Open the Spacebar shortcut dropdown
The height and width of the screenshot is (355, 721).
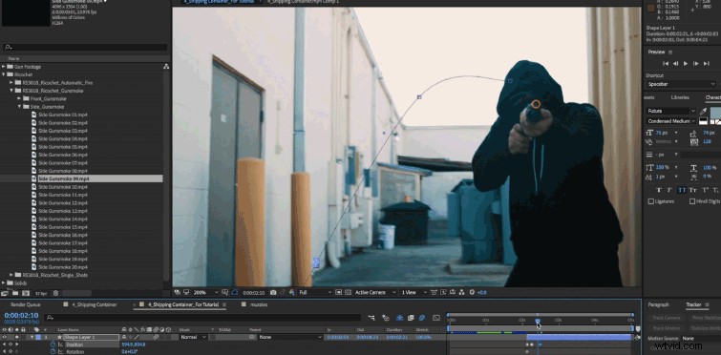(x=681, y=84)
